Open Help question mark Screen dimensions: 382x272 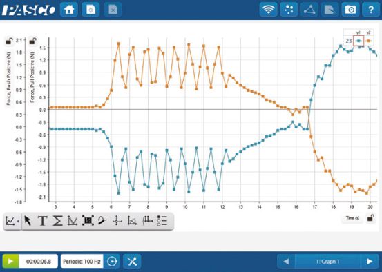tap(371, 10)
